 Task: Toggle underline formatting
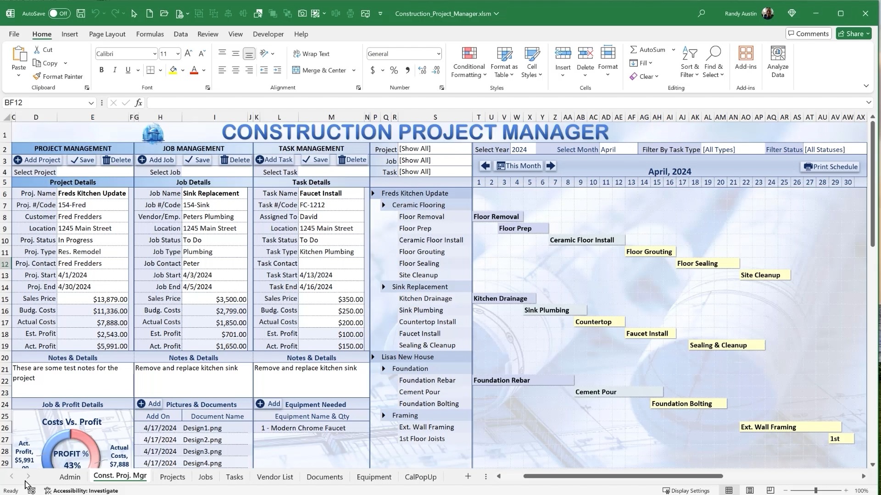tap(128, 70)
